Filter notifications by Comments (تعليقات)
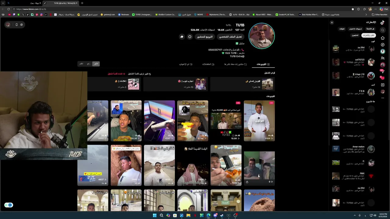 point(342,29)
